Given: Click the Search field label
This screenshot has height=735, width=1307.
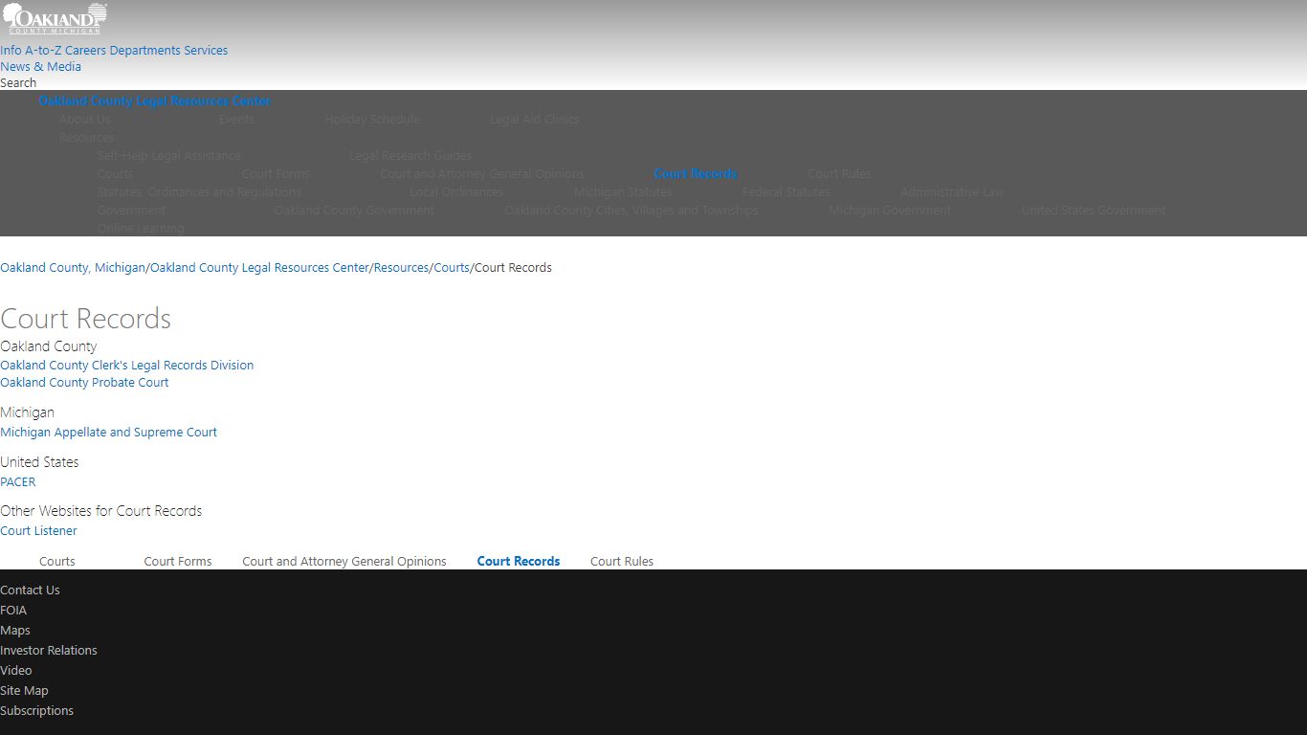Looking at the screenshot, I should click(18, 83).
